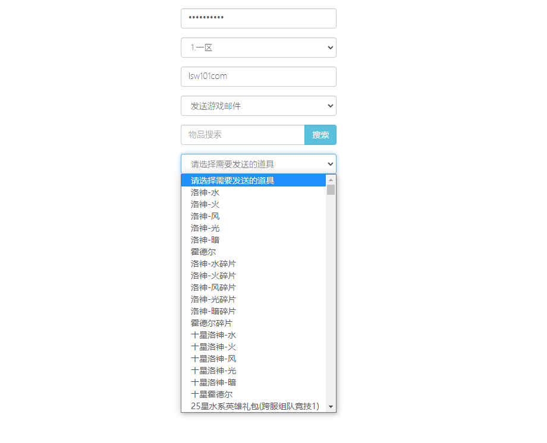Click the password input field
Viewport: 547px width, 443px height.
click(x=258, y=18)
